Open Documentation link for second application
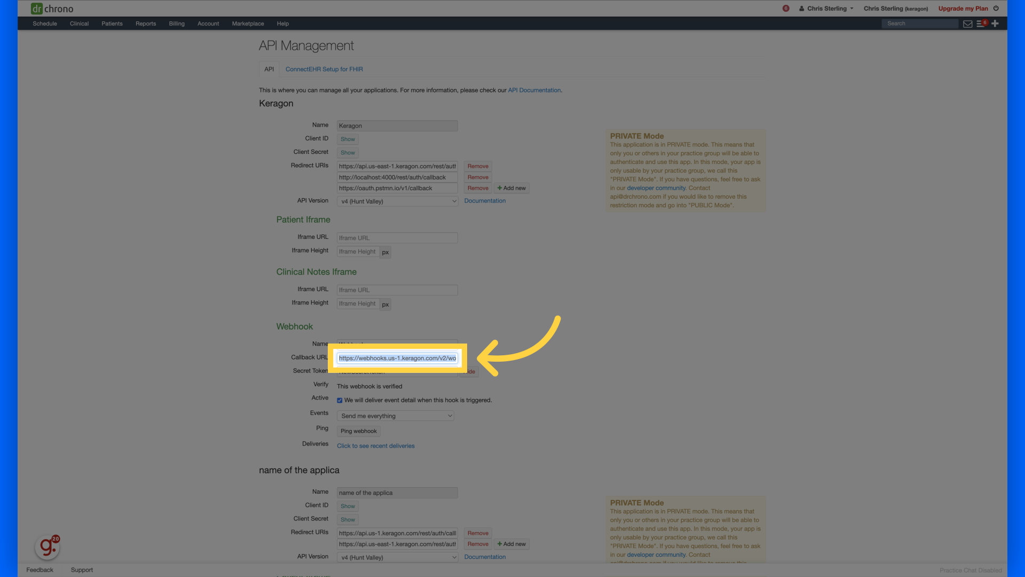1025x577 pixels. pyautogui.click(x=485, y=557)
